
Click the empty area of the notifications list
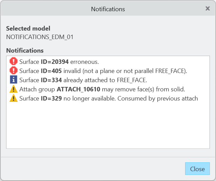coord(108,126)
